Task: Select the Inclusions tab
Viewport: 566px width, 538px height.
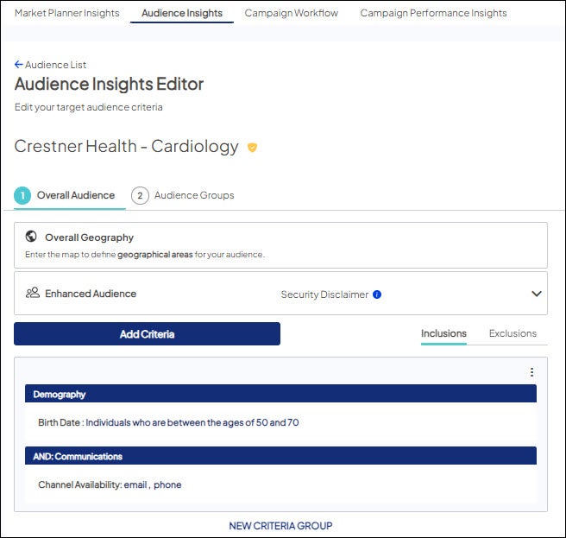Action: click(x=443, y=333)
